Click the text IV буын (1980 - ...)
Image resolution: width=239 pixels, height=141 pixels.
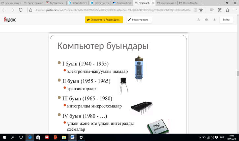[85, 116]
